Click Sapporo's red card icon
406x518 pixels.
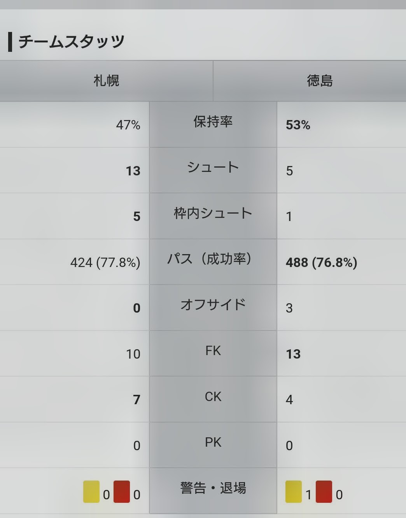122,492
